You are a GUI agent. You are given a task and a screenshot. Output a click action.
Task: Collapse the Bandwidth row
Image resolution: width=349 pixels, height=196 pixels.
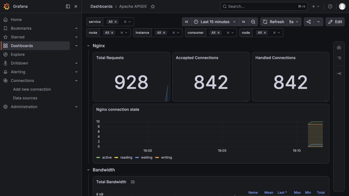[88, 170]
